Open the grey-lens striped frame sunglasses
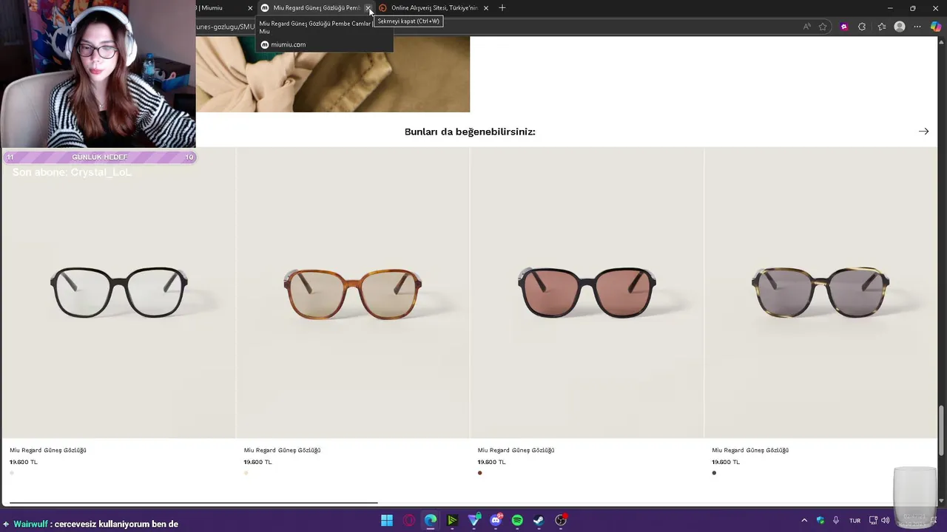 click(x=820, y=293)
